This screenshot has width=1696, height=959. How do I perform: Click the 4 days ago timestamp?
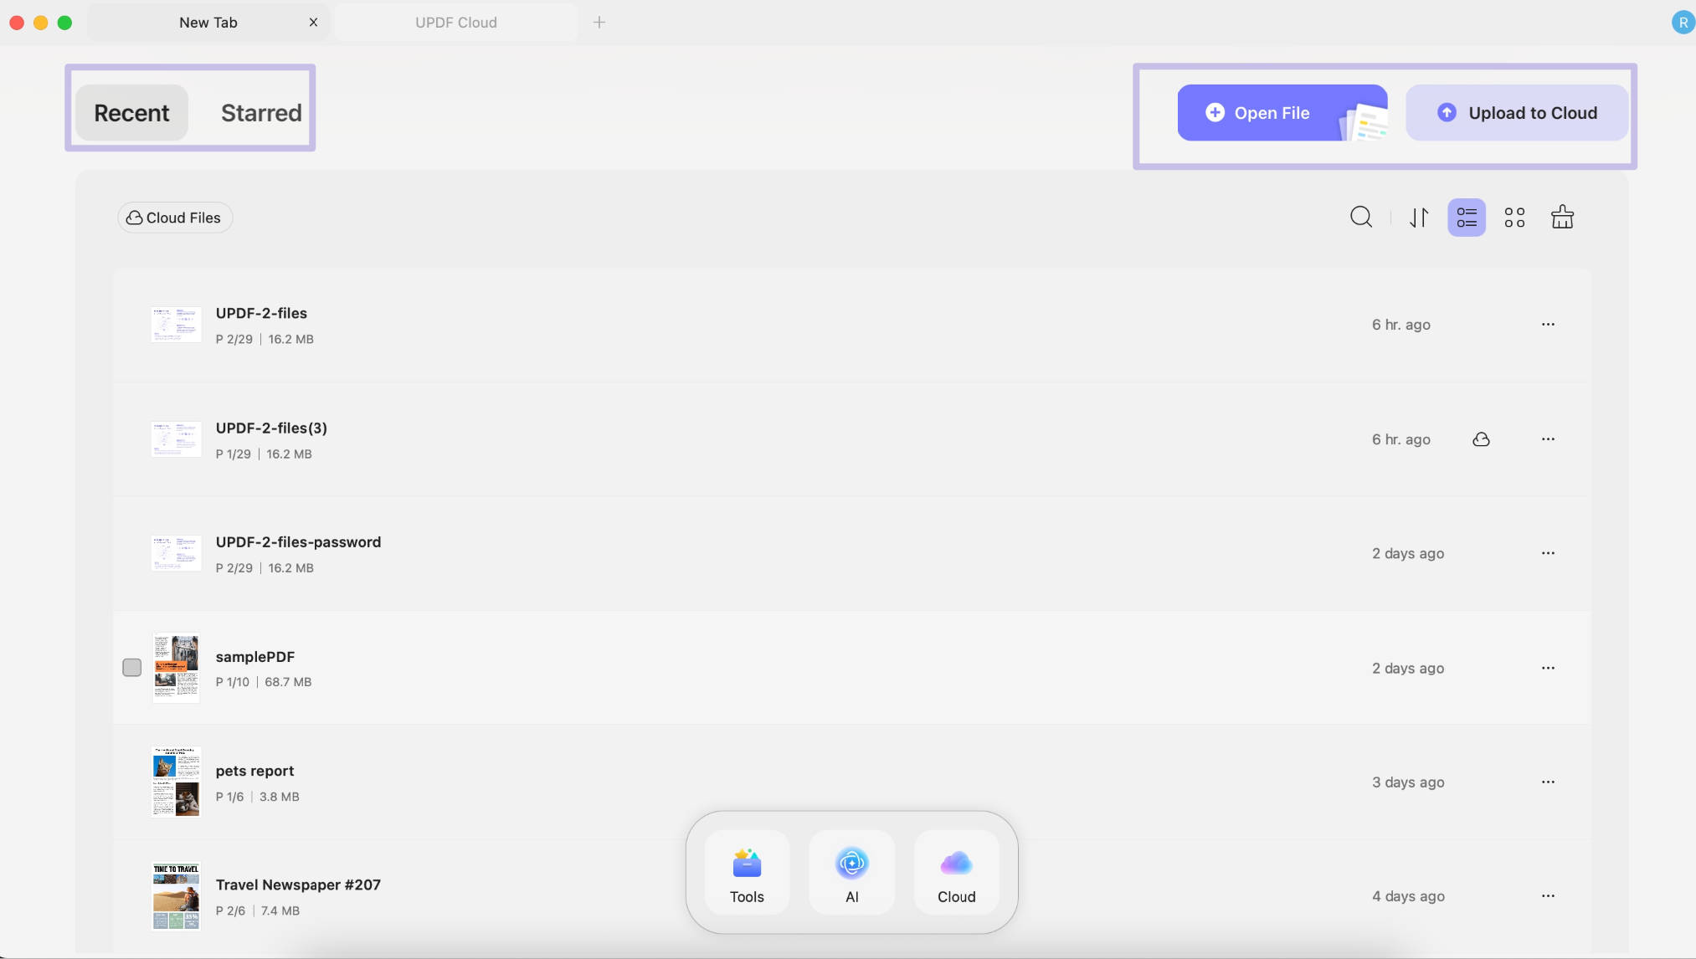[x=1408, y=896]
